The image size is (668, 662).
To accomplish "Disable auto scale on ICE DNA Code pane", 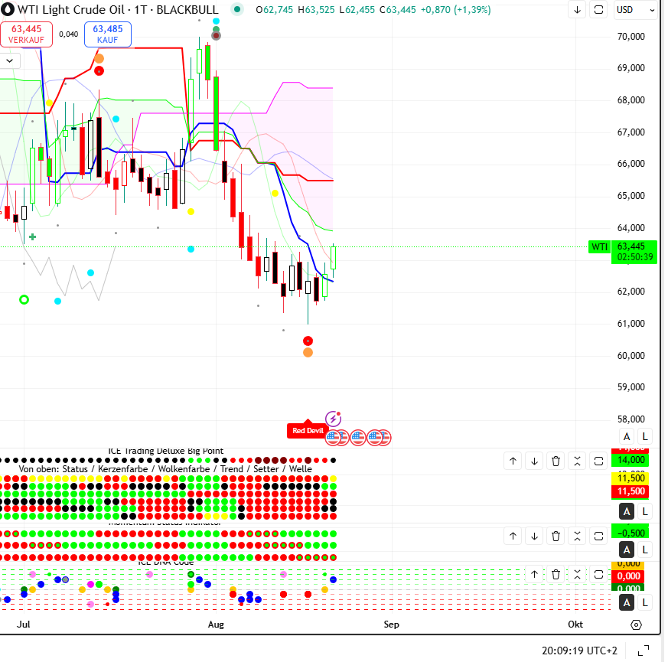I will pos(627,603).
